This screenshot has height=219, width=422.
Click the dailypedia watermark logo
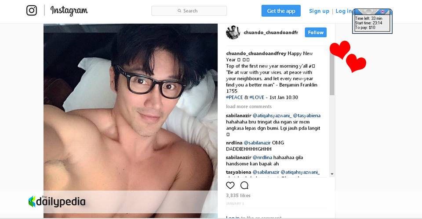[x=57, y=201]
